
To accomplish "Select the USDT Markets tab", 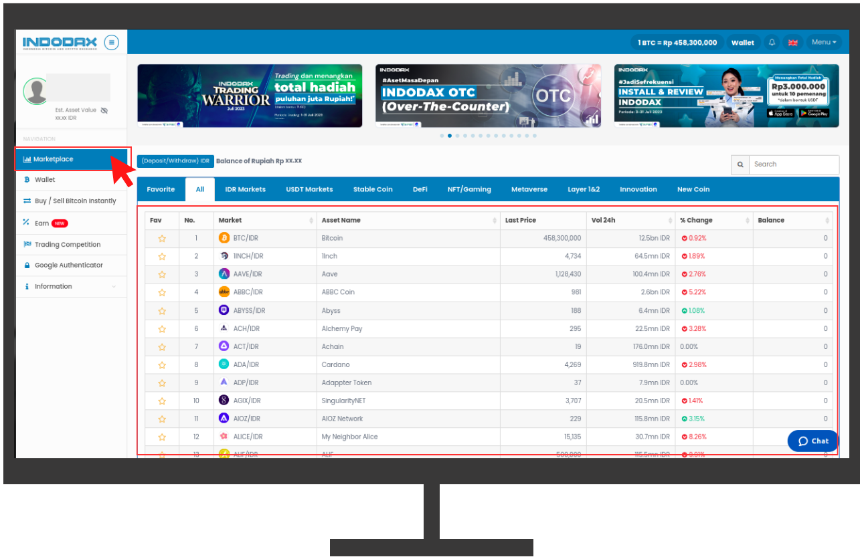I will tap(309, 189).
